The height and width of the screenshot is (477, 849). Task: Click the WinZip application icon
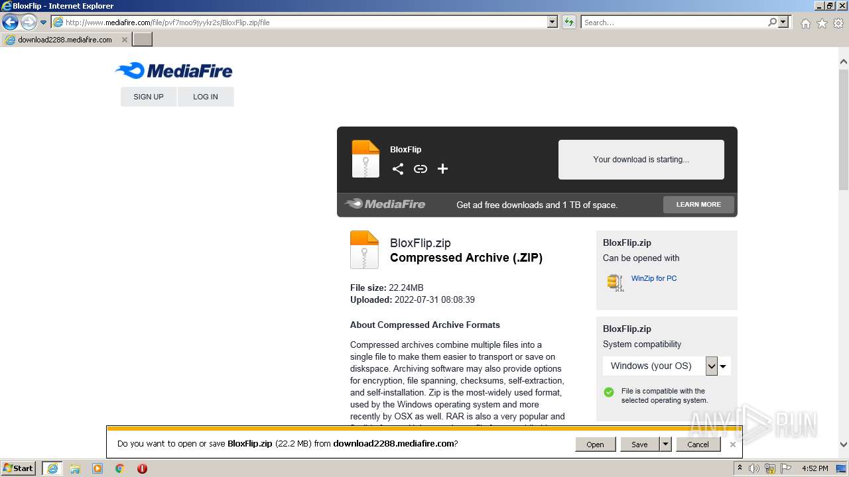click(x=616, y=283)
